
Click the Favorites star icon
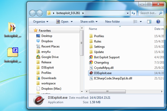pyautogui.click(x=35, y=30)
